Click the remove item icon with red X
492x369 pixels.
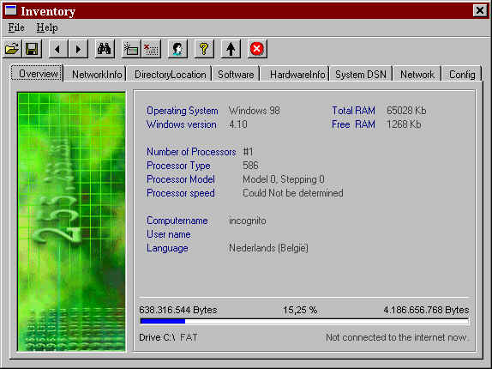point(151,49)
